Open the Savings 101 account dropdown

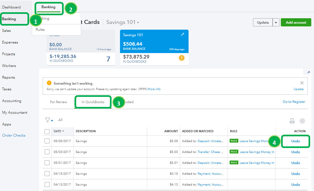point(122,22)
